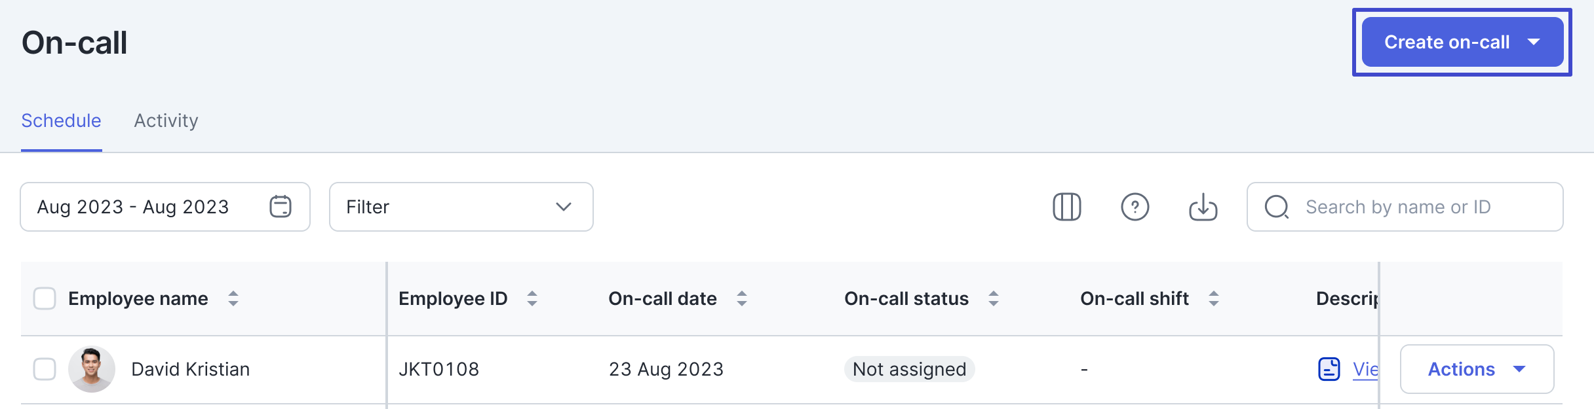Open the View link in Description column
This screenshot has width=1594, height=409.
click(x=1367, y=369)
